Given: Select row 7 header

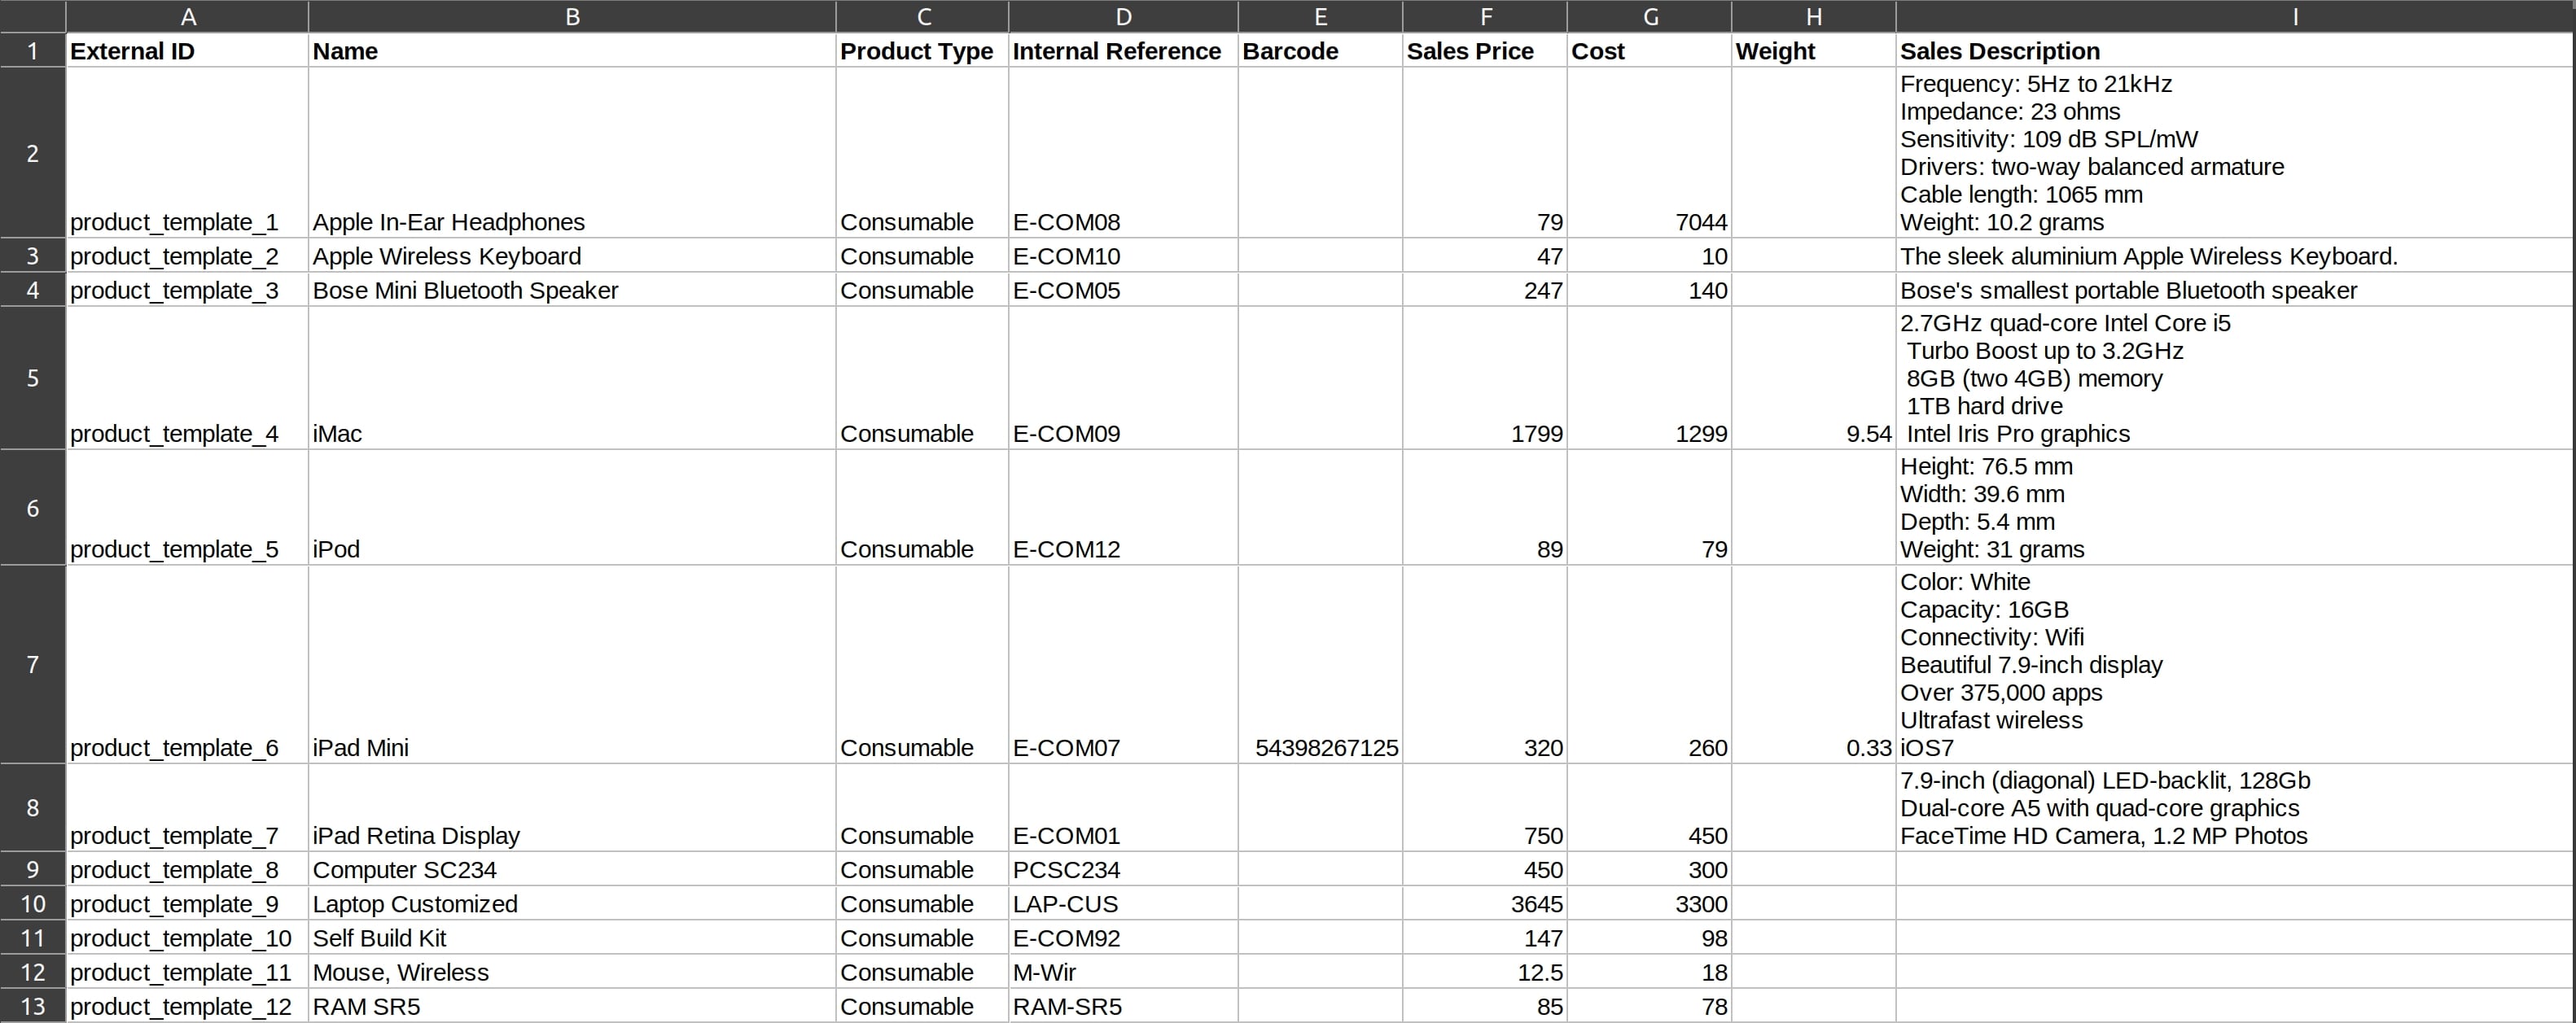Looking at the screenshot, I should coord(33,664).
